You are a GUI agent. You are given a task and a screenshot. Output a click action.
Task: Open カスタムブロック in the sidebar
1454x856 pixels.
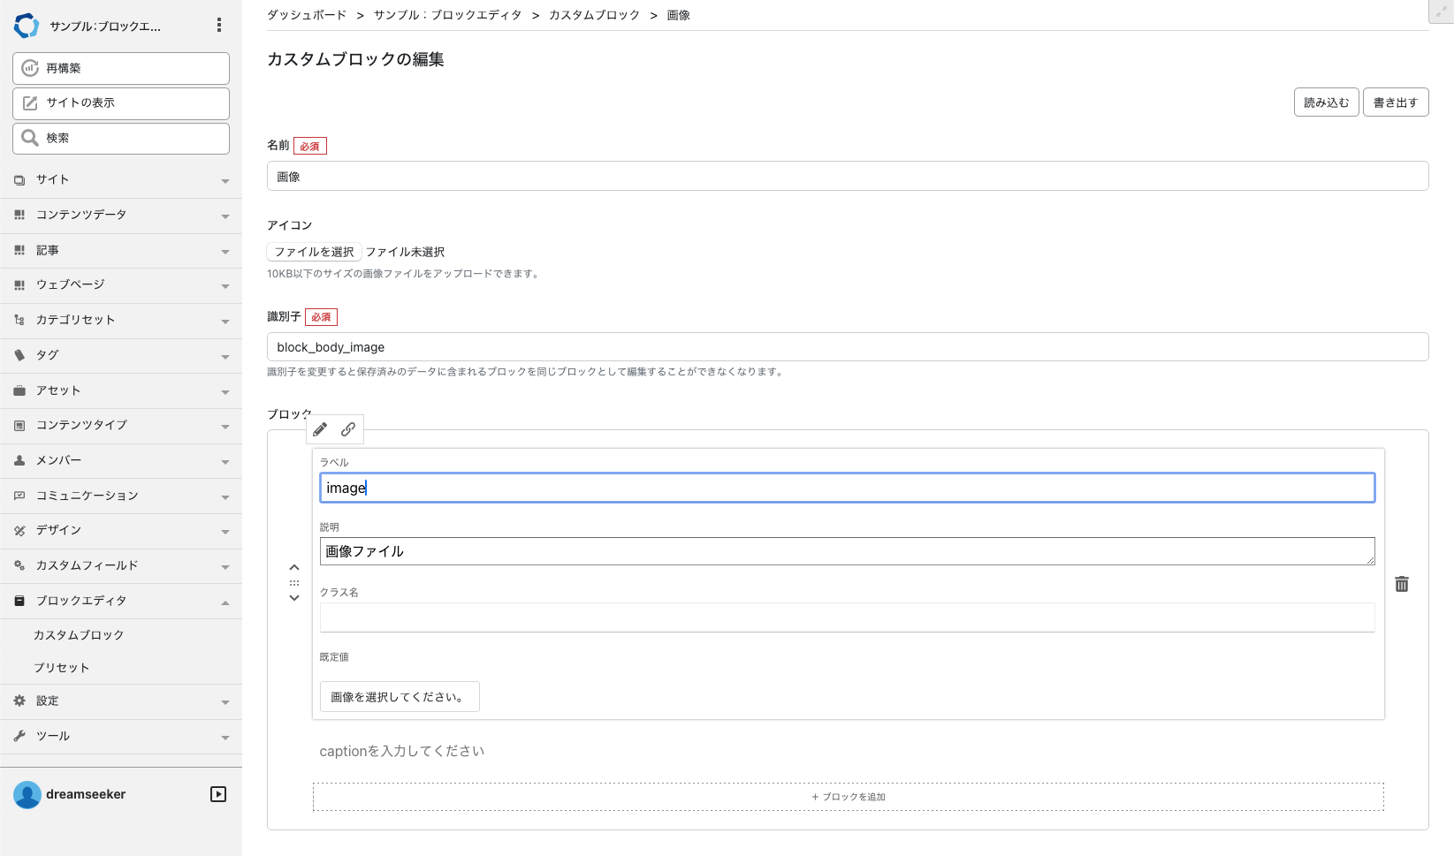point(80,634)
